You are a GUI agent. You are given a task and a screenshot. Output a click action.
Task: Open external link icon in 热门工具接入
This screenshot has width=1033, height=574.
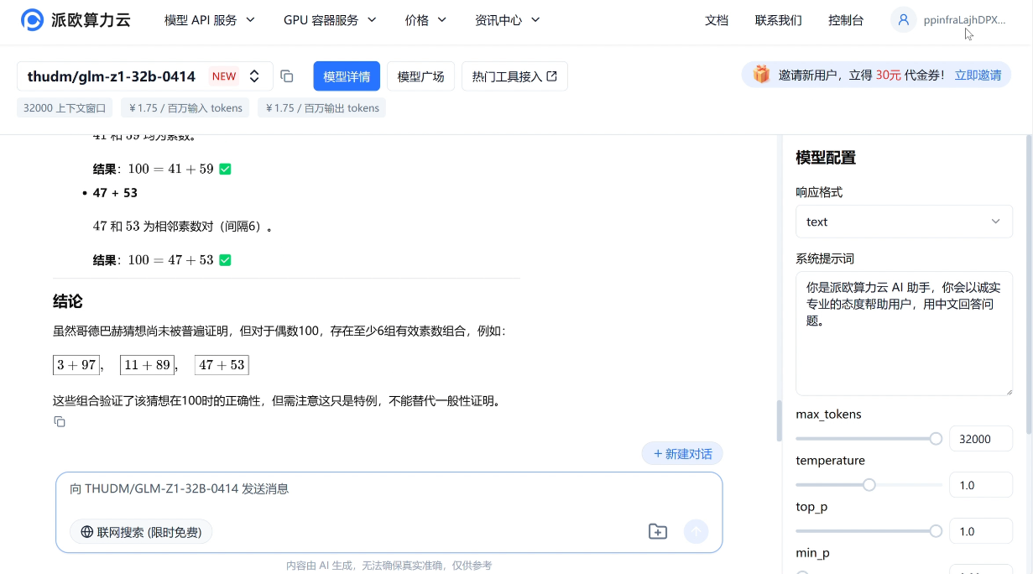(x=551, y=76)
